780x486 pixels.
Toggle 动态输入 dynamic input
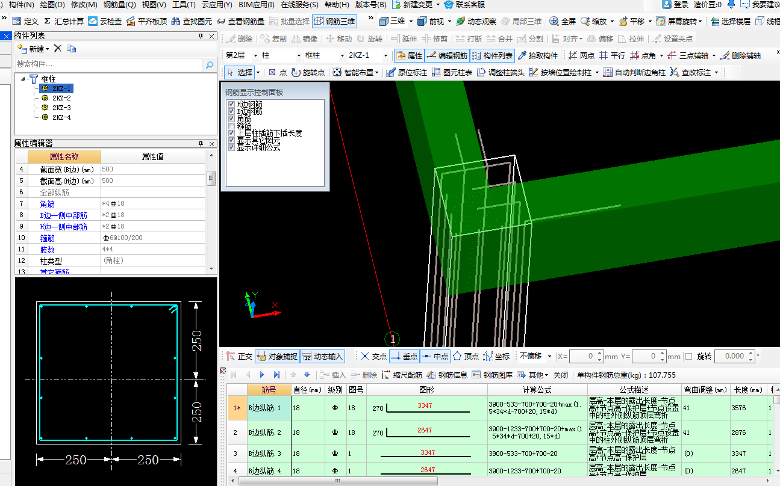[322, 356]
